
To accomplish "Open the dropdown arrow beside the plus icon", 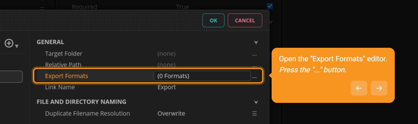I will 17,46.
